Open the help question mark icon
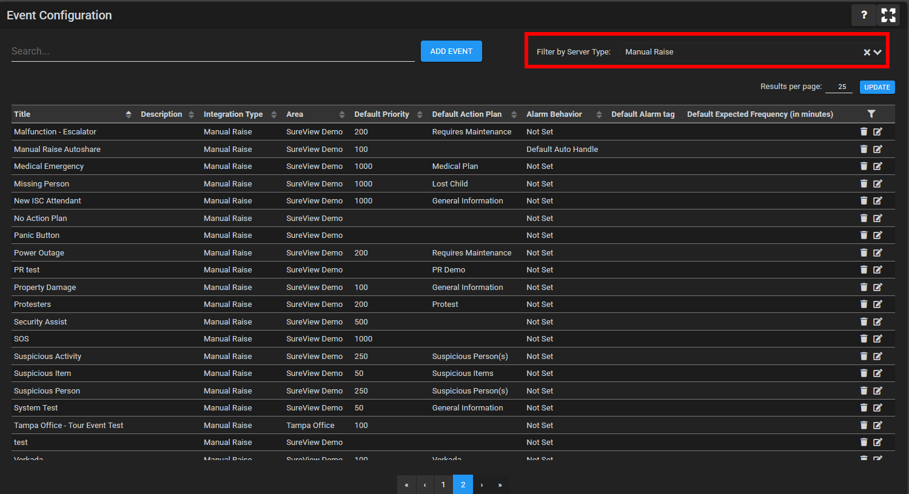Viewport: 909px width, 494px height. point(864,15)
